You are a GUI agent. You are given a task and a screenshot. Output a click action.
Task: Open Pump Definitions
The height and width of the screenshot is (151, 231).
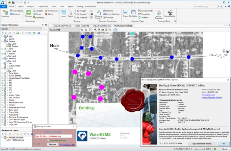pos(112,14)
